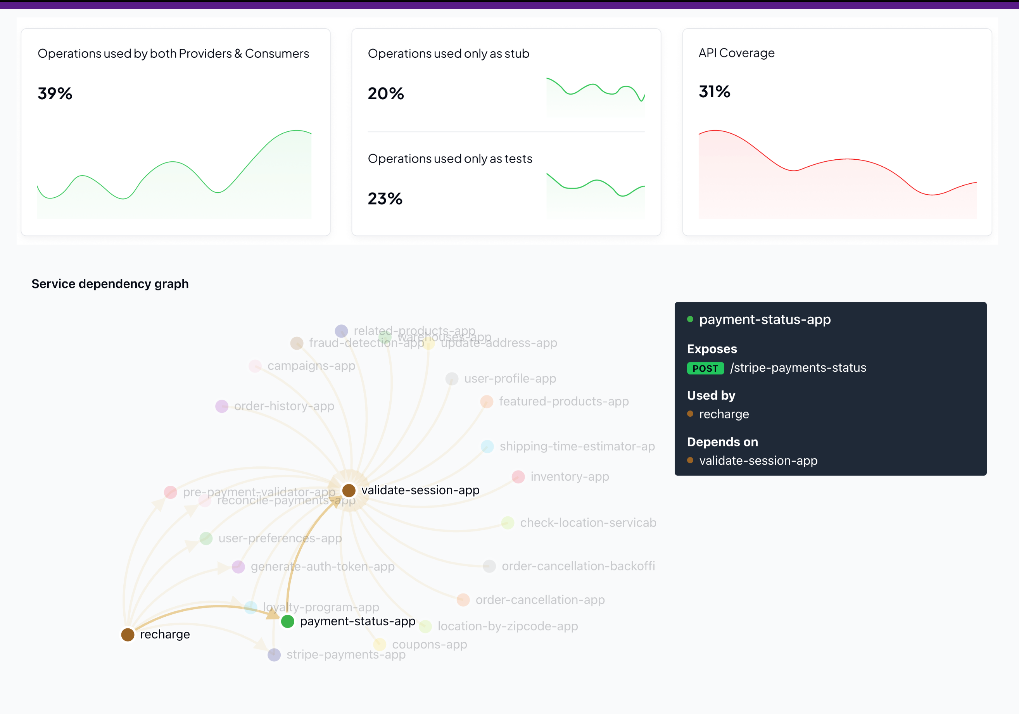
Task: Click validate-session-app under Depends on
Action: point(758,460)
